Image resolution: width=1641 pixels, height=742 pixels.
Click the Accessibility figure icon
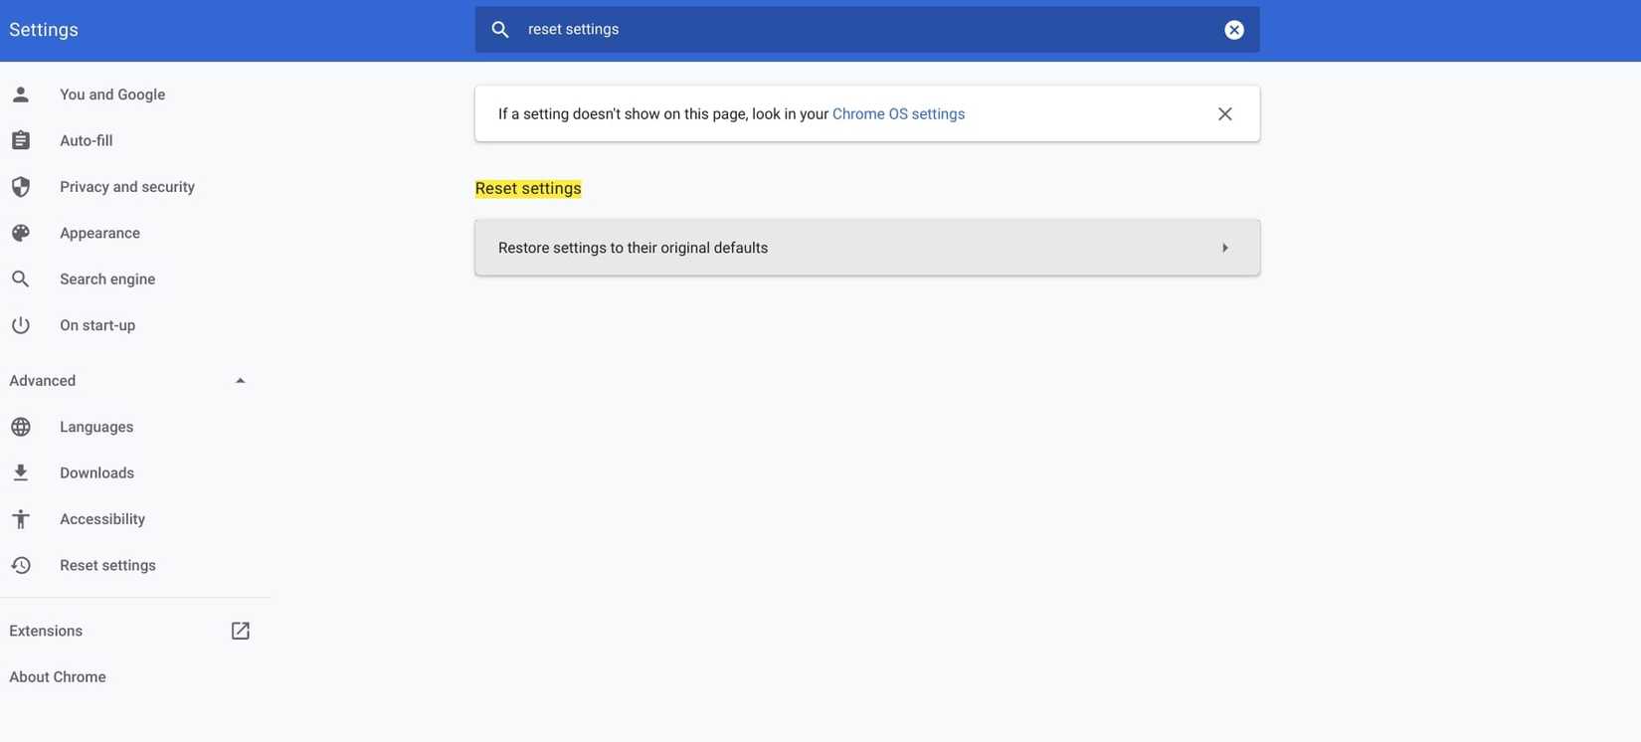coord(20,519)
